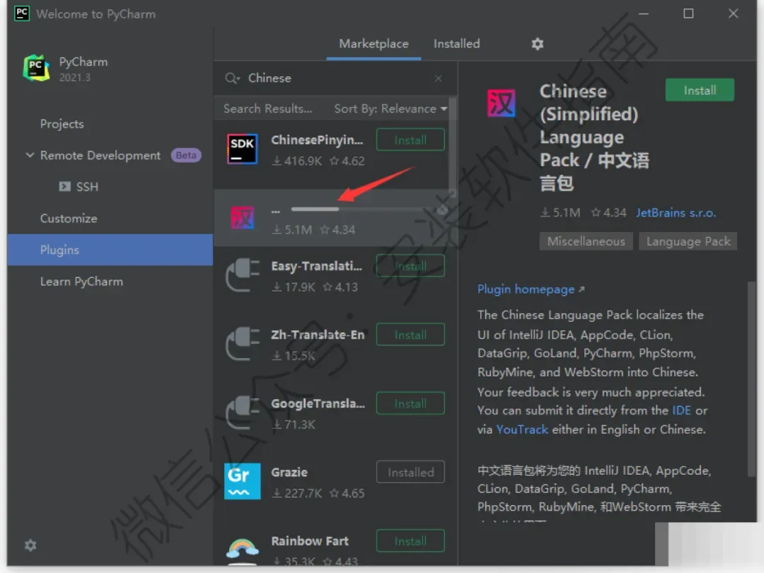Open Projects in the sidebar
Viewport: 764px width, 573px height.
[x=62, y=124]
